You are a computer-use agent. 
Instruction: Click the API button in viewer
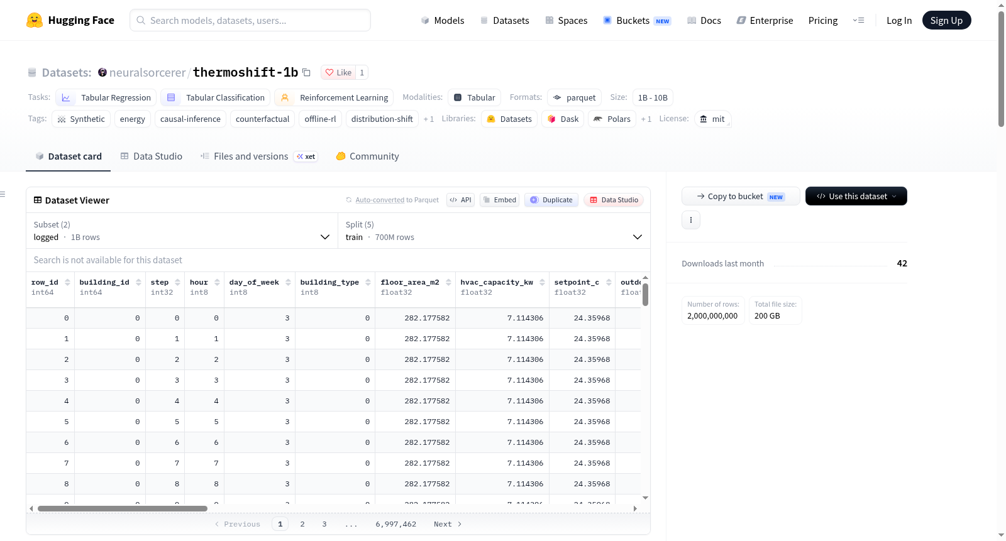coord(461,200)
